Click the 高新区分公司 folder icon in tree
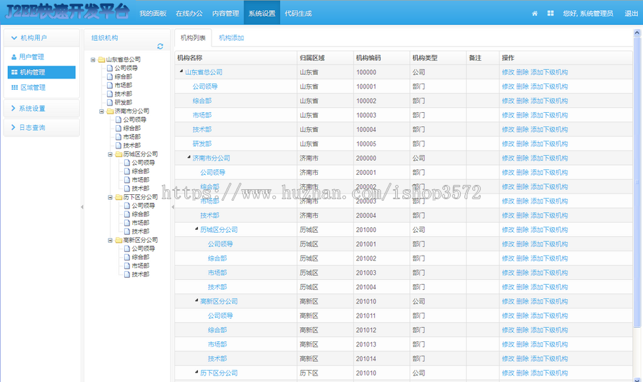This screenshot has width=643, height=382. [x=119, y=240]
